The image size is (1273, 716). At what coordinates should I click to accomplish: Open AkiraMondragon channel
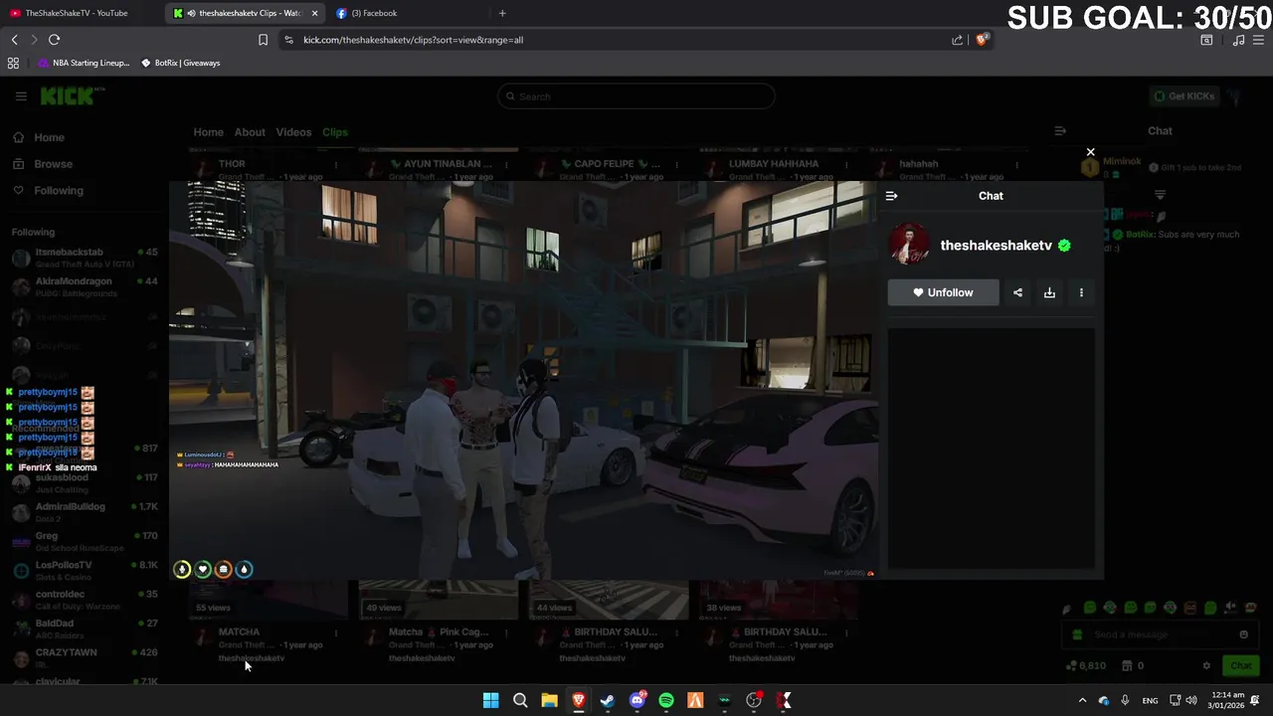[x=85, y=286]
